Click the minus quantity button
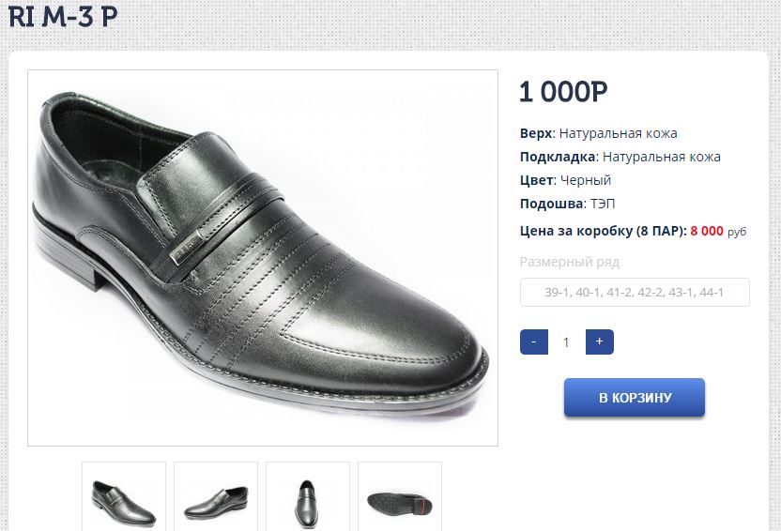The width and height of the screenshot is (781, 531). point(534,341)
